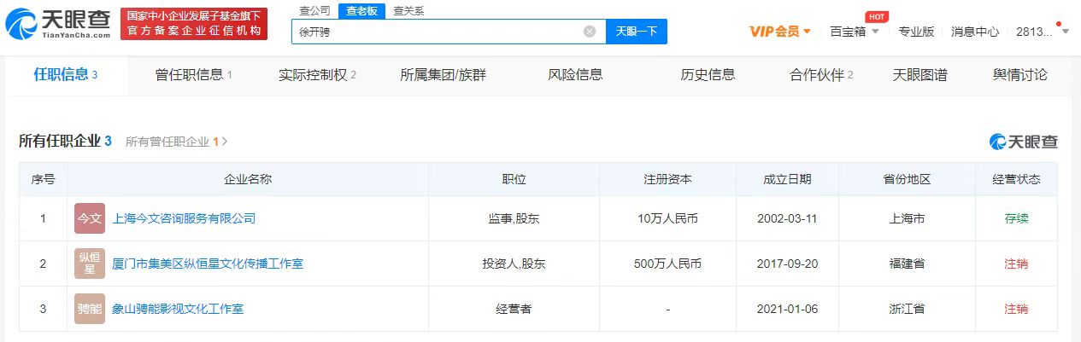Expand the 百宝箱 dropdown
The width and height of the screenshot is (1081, 342).
coord(855,32)
